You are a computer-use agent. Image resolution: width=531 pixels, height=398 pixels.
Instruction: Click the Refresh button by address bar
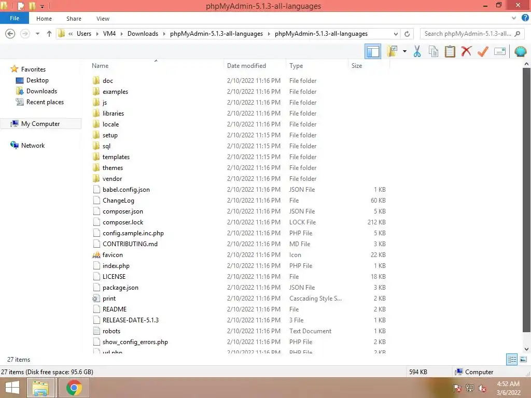[x=407, y=34]
